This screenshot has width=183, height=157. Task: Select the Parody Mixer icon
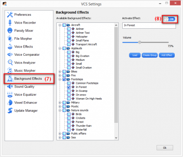pos(10,31)
